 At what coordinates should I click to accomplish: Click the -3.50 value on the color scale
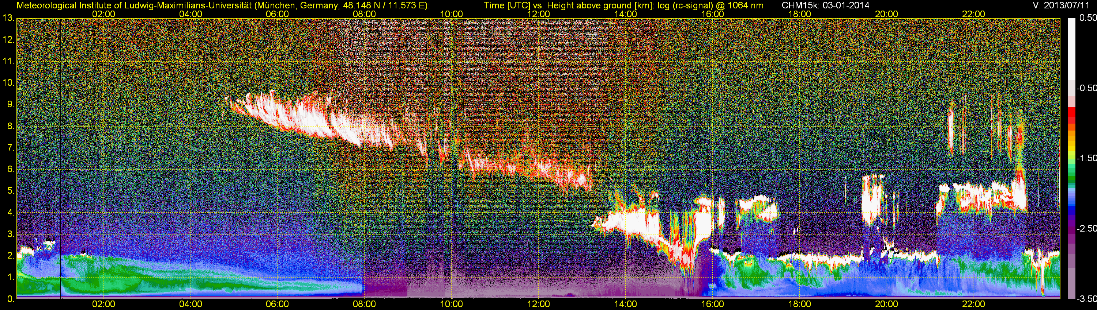pos(1086,299)
